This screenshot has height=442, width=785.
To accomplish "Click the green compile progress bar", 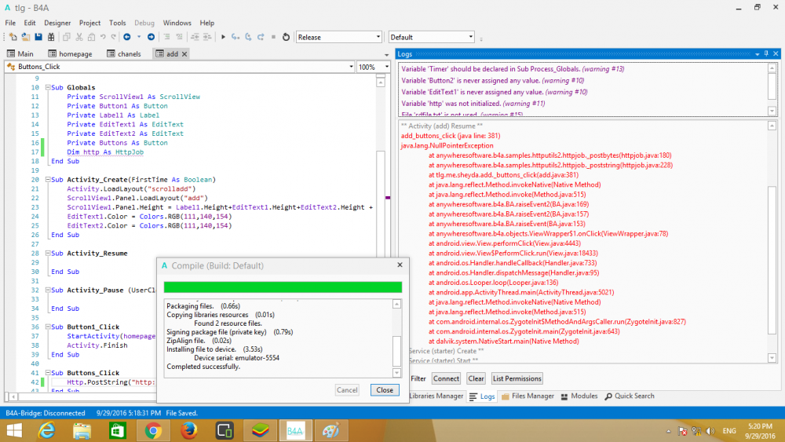I will click(x=283, y=287).
